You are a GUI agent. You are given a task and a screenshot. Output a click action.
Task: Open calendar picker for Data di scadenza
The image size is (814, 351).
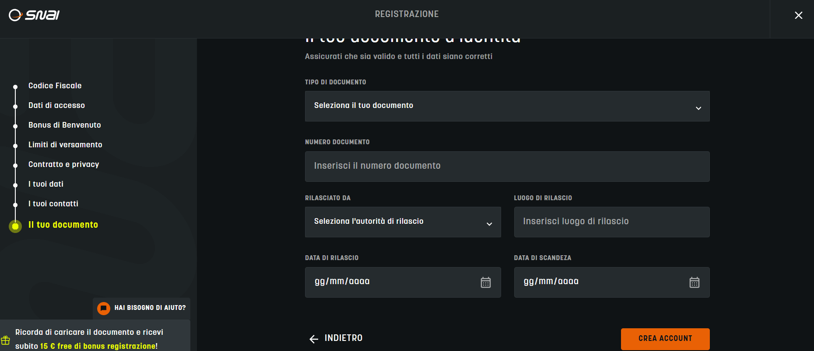pos(695,282)
